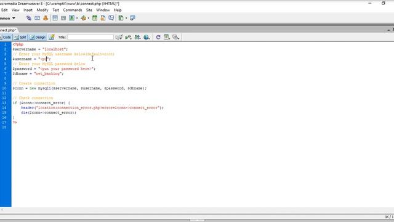Insert a Server-Side Include
The width and height of the screenshot is (394, 222).
click(103, 18)
